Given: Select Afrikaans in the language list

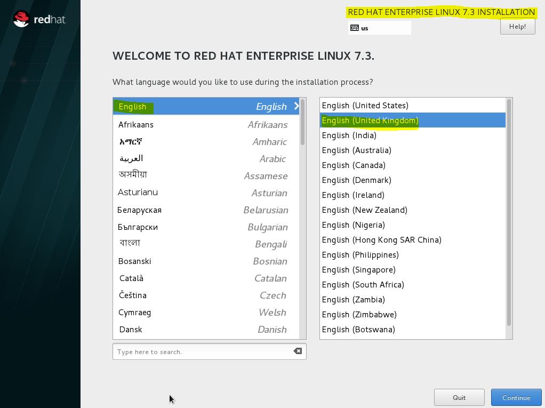Looking at the screenshot, I should [x=206, y=124].
